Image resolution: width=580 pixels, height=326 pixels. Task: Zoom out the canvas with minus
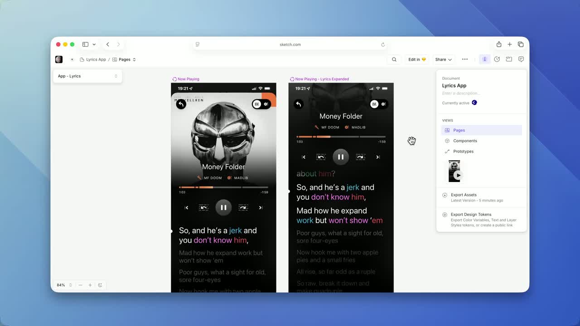click(x=81, y=285)
